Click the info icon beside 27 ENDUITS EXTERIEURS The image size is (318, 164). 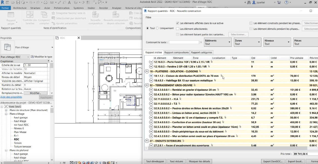click(x=183, y=141)
